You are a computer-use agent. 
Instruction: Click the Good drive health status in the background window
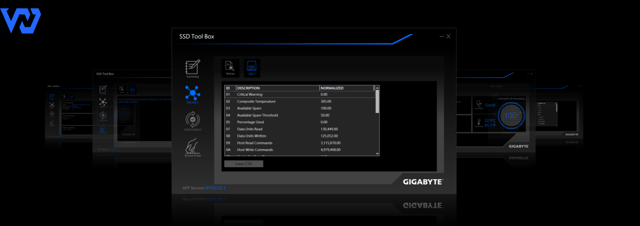tap(490, 105)
